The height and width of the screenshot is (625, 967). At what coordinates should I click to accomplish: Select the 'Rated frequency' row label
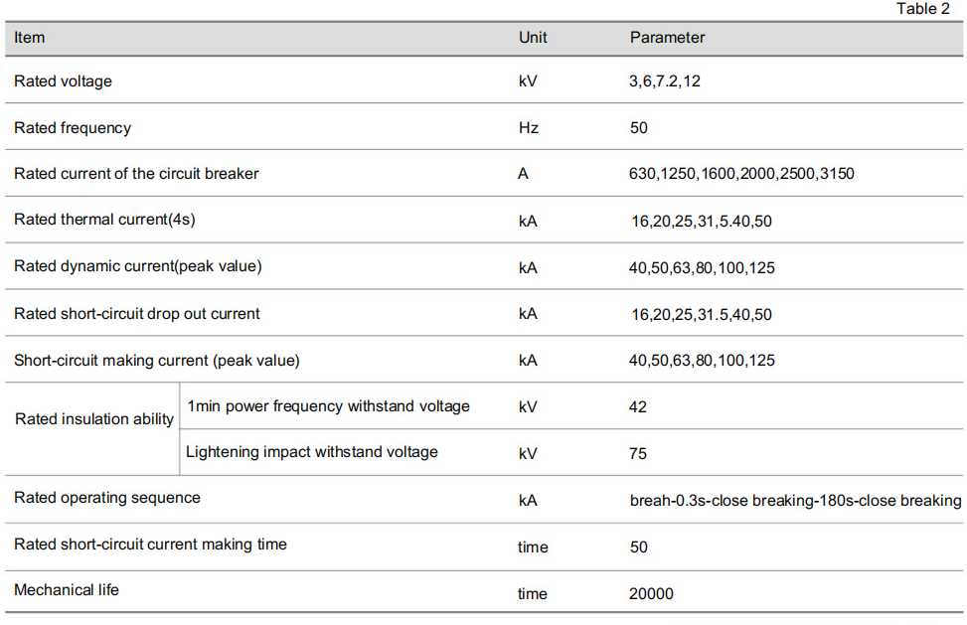pos(73,127)
